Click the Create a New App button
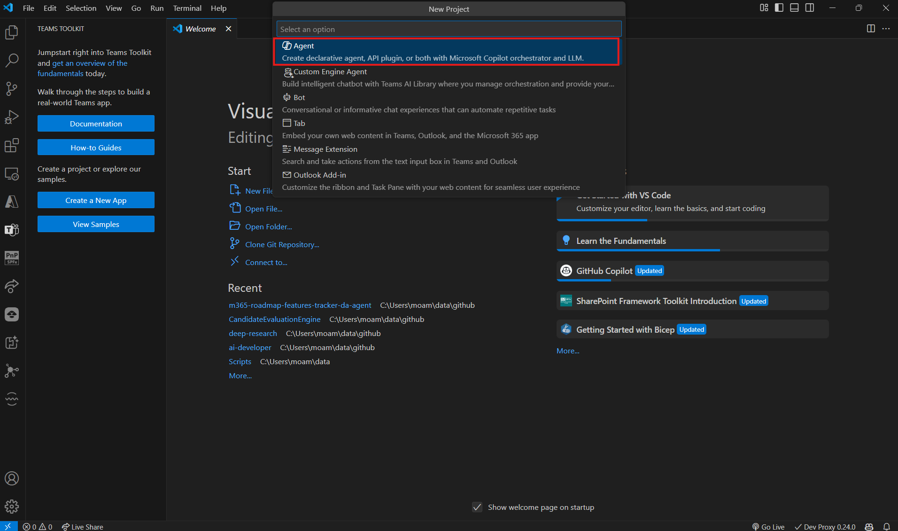Viewport: 898px width, 531px height. click(x=96, y=200)
